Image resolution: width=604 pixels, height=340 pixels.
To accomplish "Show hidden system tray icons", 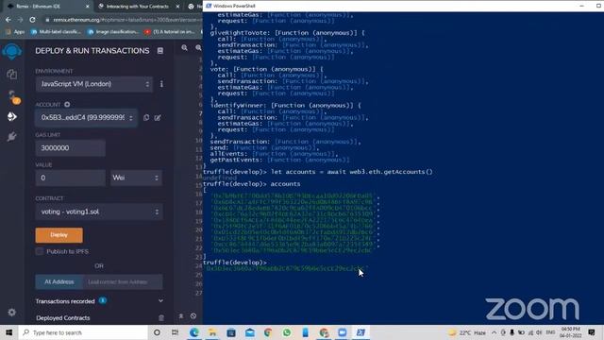I will tap(495, 332).
